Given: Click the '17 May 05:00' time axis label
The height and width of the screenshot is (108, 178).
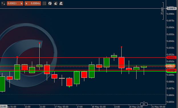Looking at the screenshot, I should [62, 107].
